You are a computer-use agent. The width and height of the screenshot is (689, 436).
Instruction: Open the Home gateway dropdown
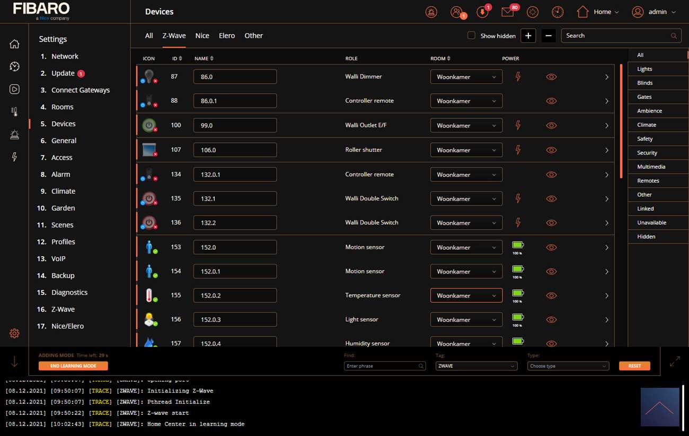coord(597,12)
